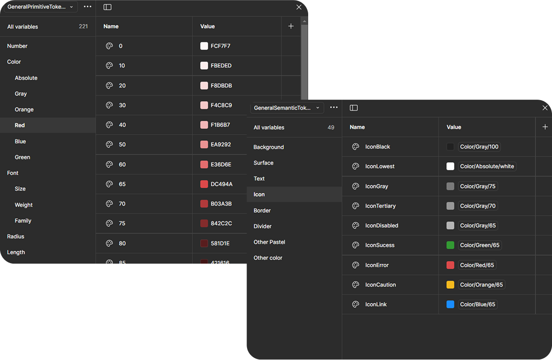Click the plus icon in the semantic Value header
The width and height of the screenshot is (552, 360).
(x=545, y=127)
